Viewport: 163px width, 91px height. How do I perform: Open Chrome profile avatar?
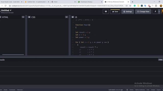tap(161, 6)
